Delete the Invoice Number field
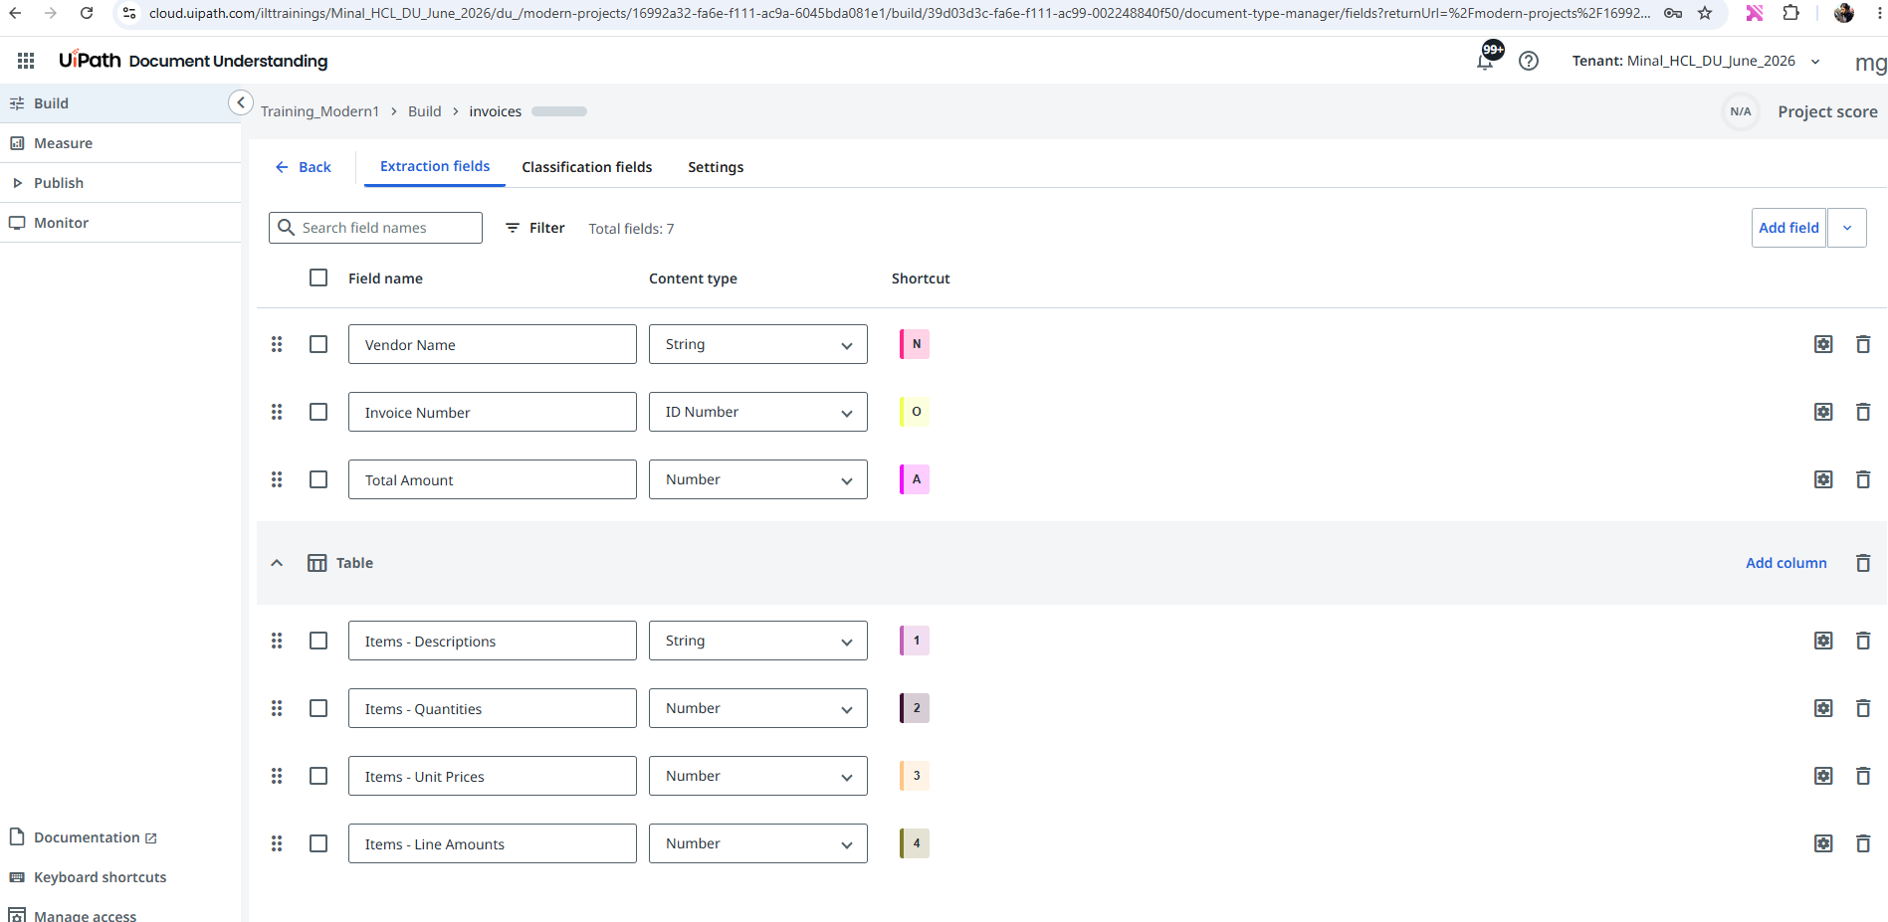This screenshot has width=1888, height=922. point(1863,412)
